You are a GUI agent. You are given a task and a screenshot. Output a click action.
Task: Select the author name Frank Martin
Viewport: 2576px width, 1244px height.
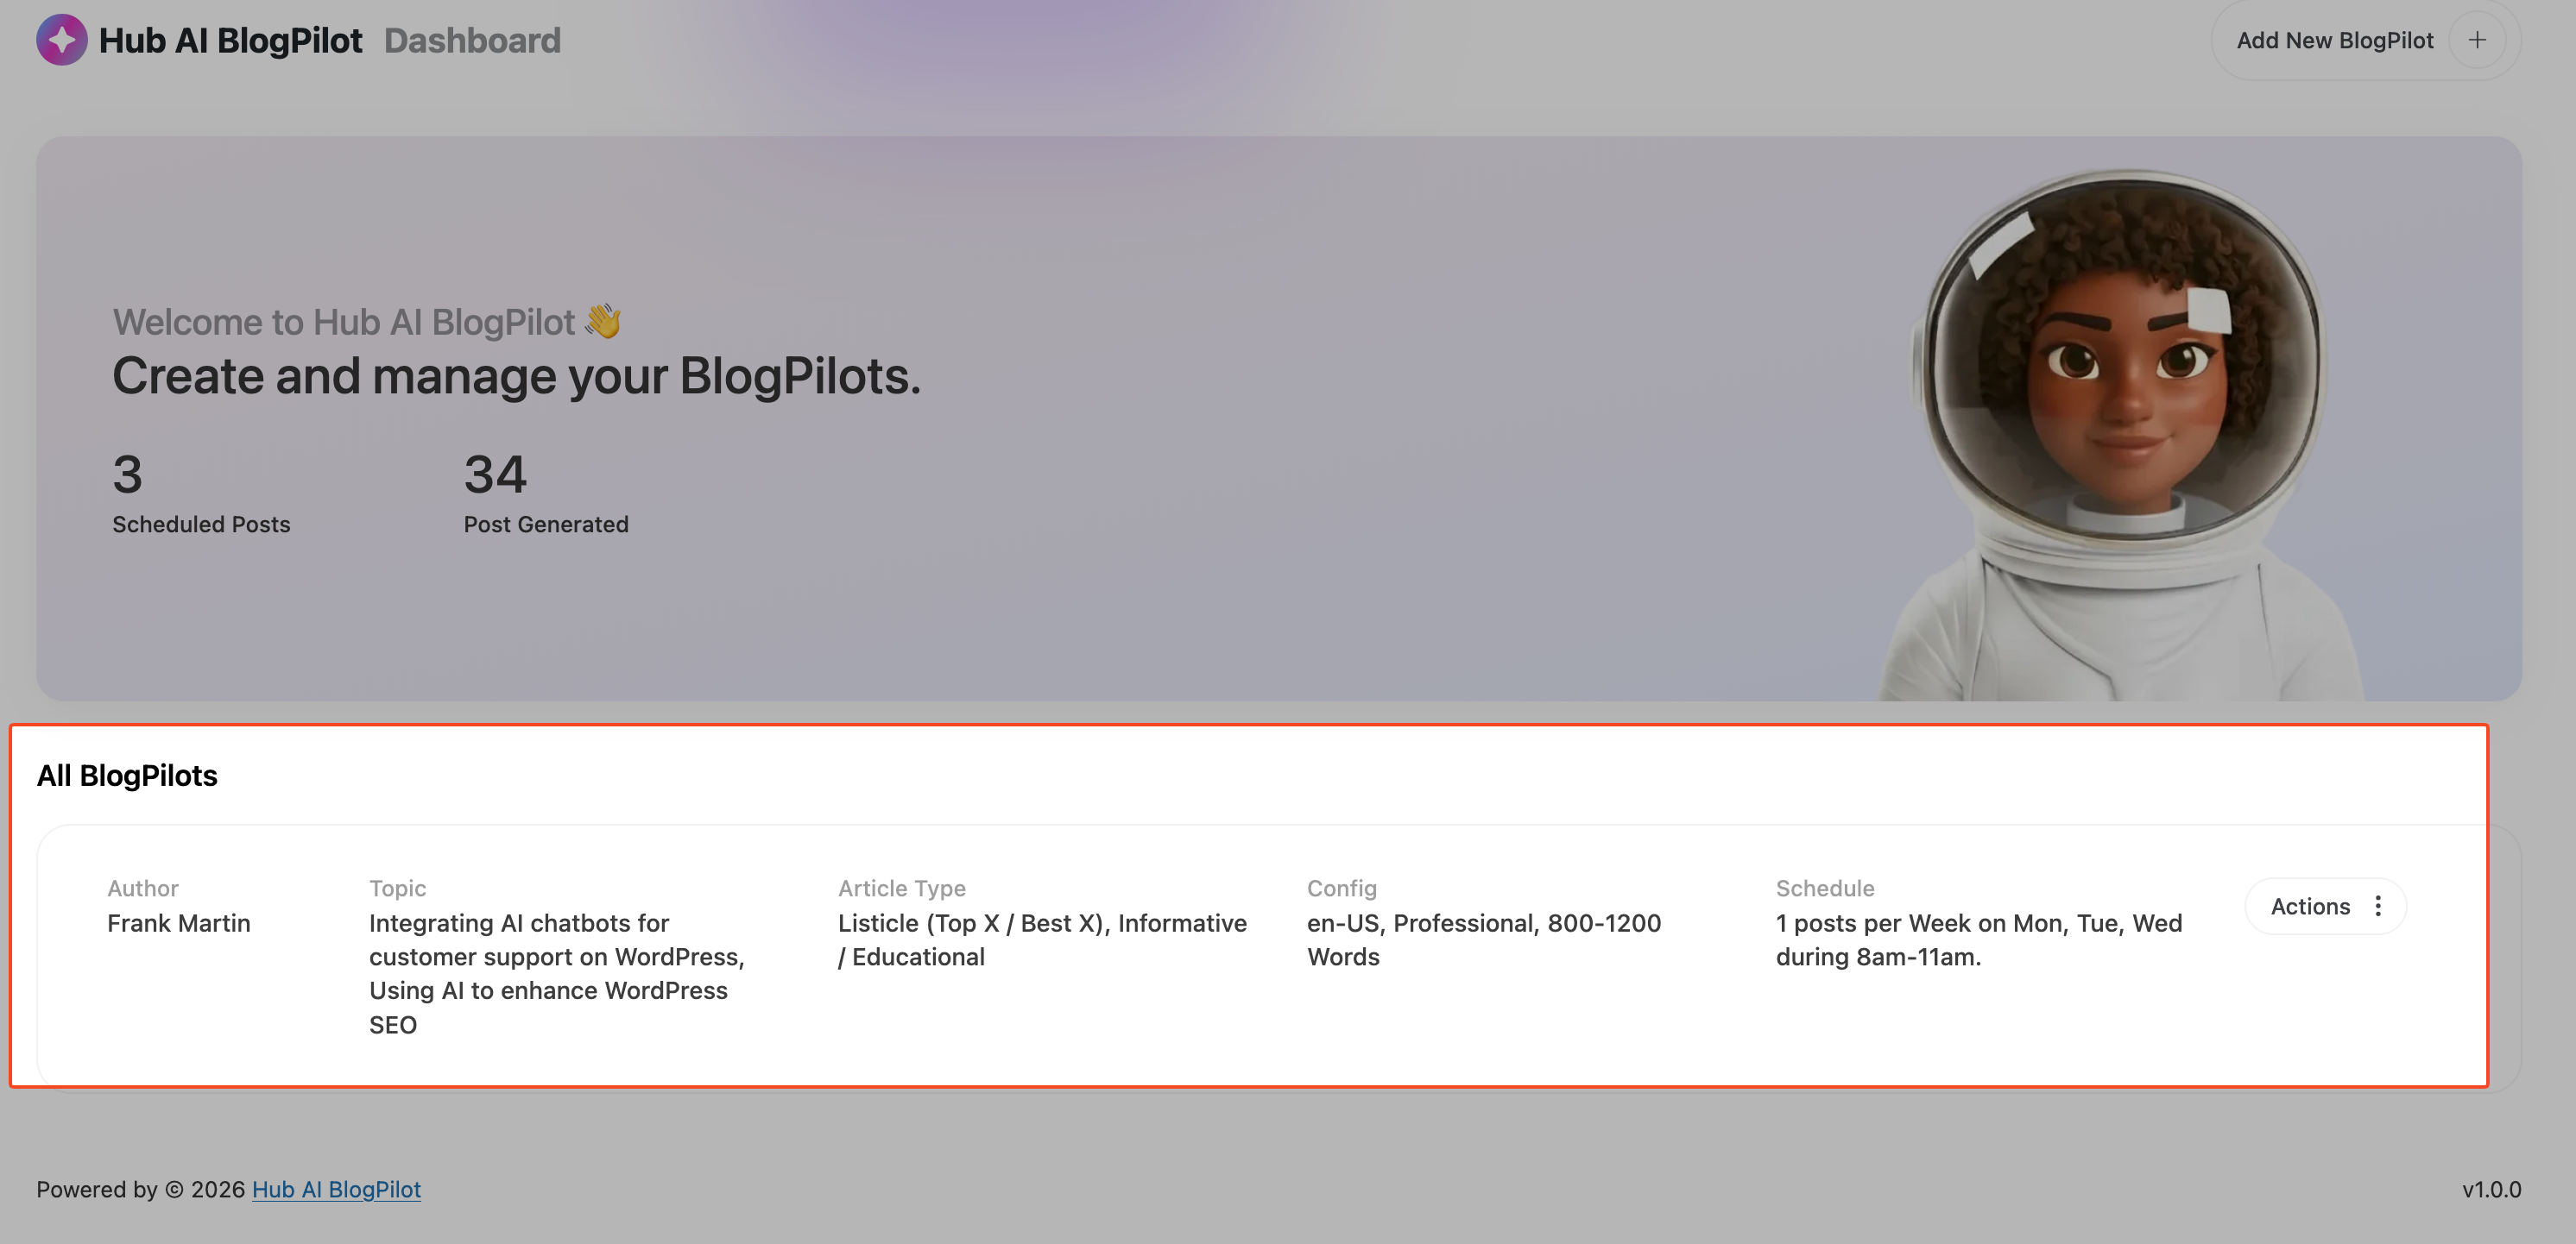pyautogui.click(x=179, y=923)
